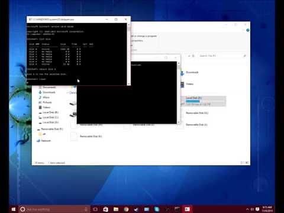Maximize the second console window
This screenshot has height=213, width=284.
pos(166,57)
